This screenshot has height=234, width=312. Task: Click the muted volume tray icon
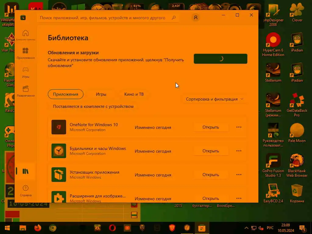tap(261, 228)
